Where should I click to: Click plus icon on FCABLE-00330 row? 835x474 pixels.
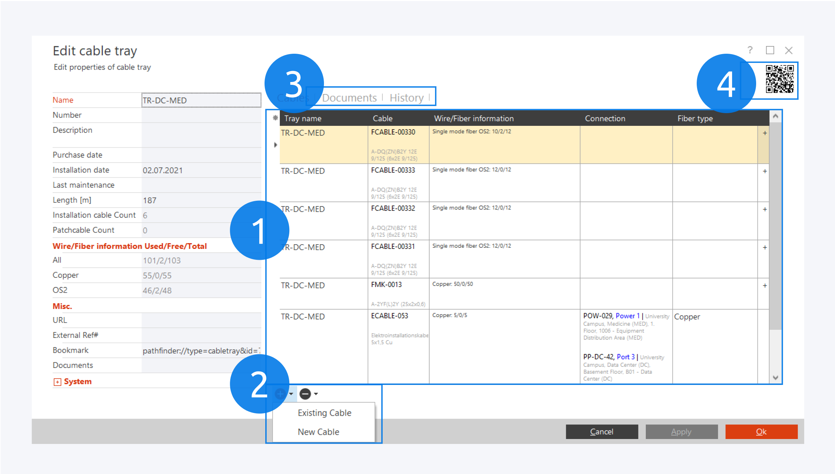765,133
